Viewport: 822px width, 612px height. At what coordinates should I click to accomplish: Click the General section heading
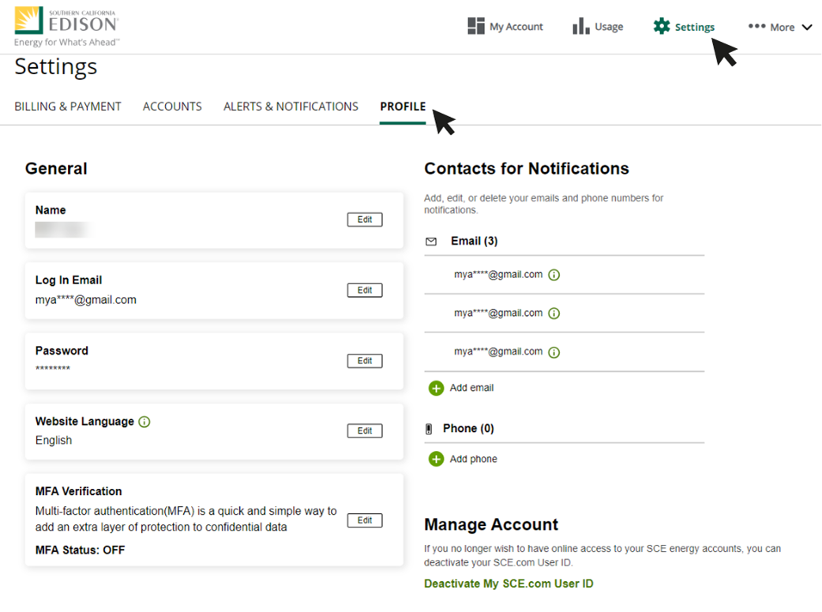pos(56,168)
